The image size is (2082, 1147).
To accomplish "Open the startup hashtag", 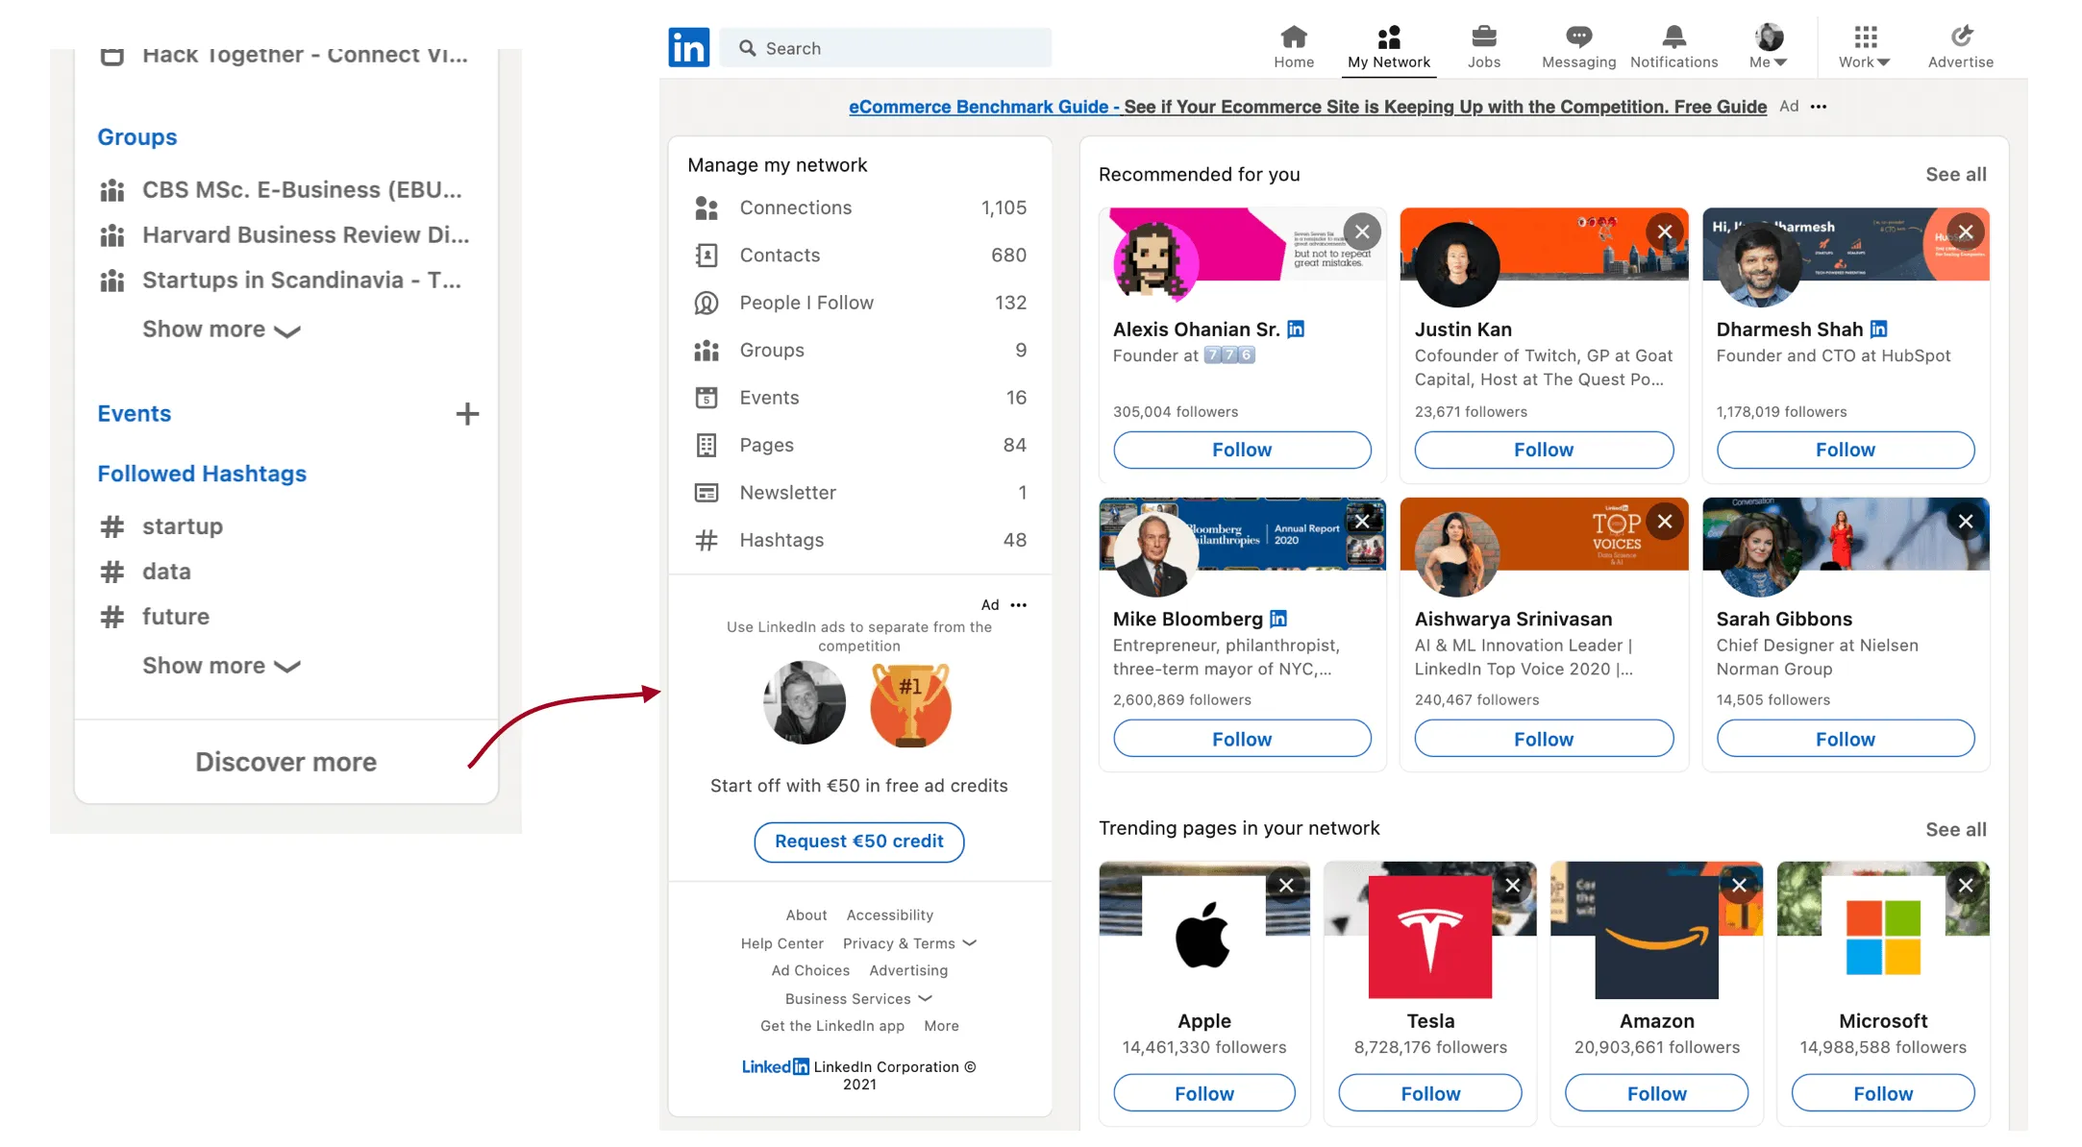I will pos(162,526).
